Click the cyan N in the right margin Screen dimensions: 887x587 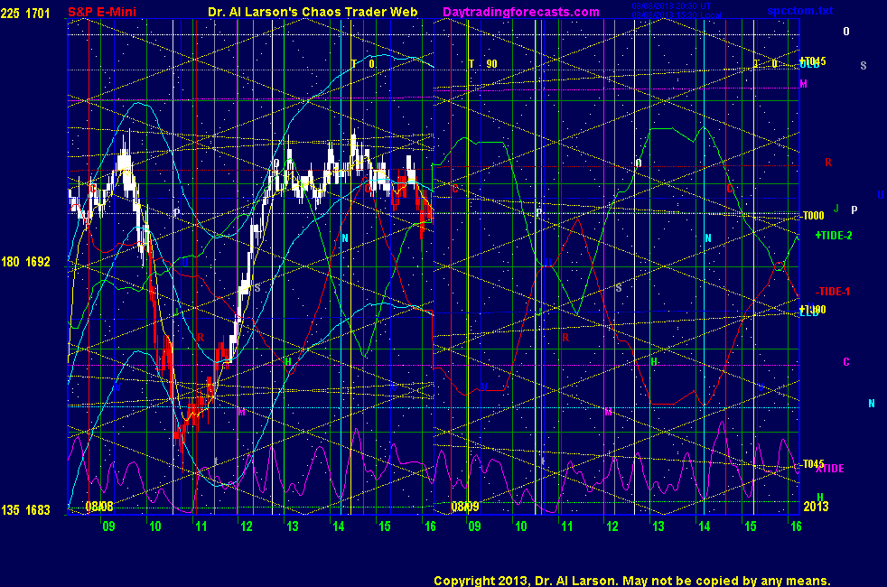tap(871, 403)
